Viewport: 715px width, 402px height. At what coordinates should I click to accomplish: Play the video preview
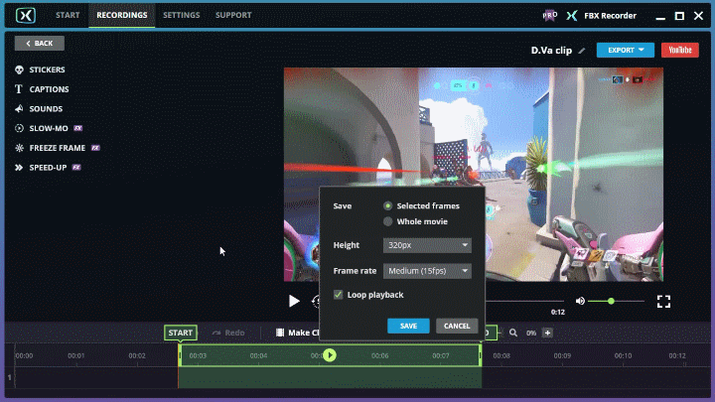pyautogui.click(x=294, y=301)
